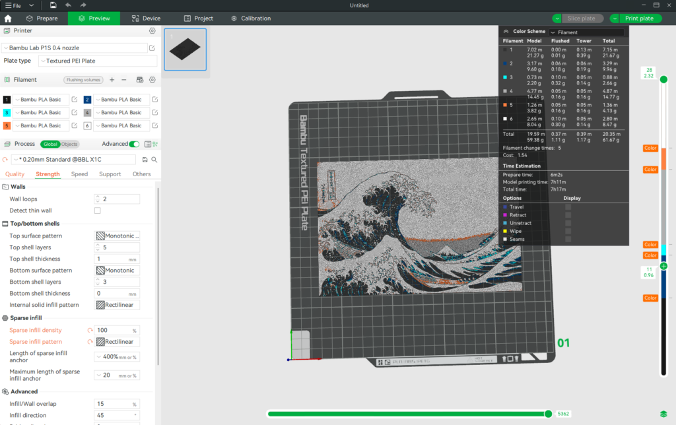676x425 pixels.
Task: Edit filament 6 preset
Action: 155,125
